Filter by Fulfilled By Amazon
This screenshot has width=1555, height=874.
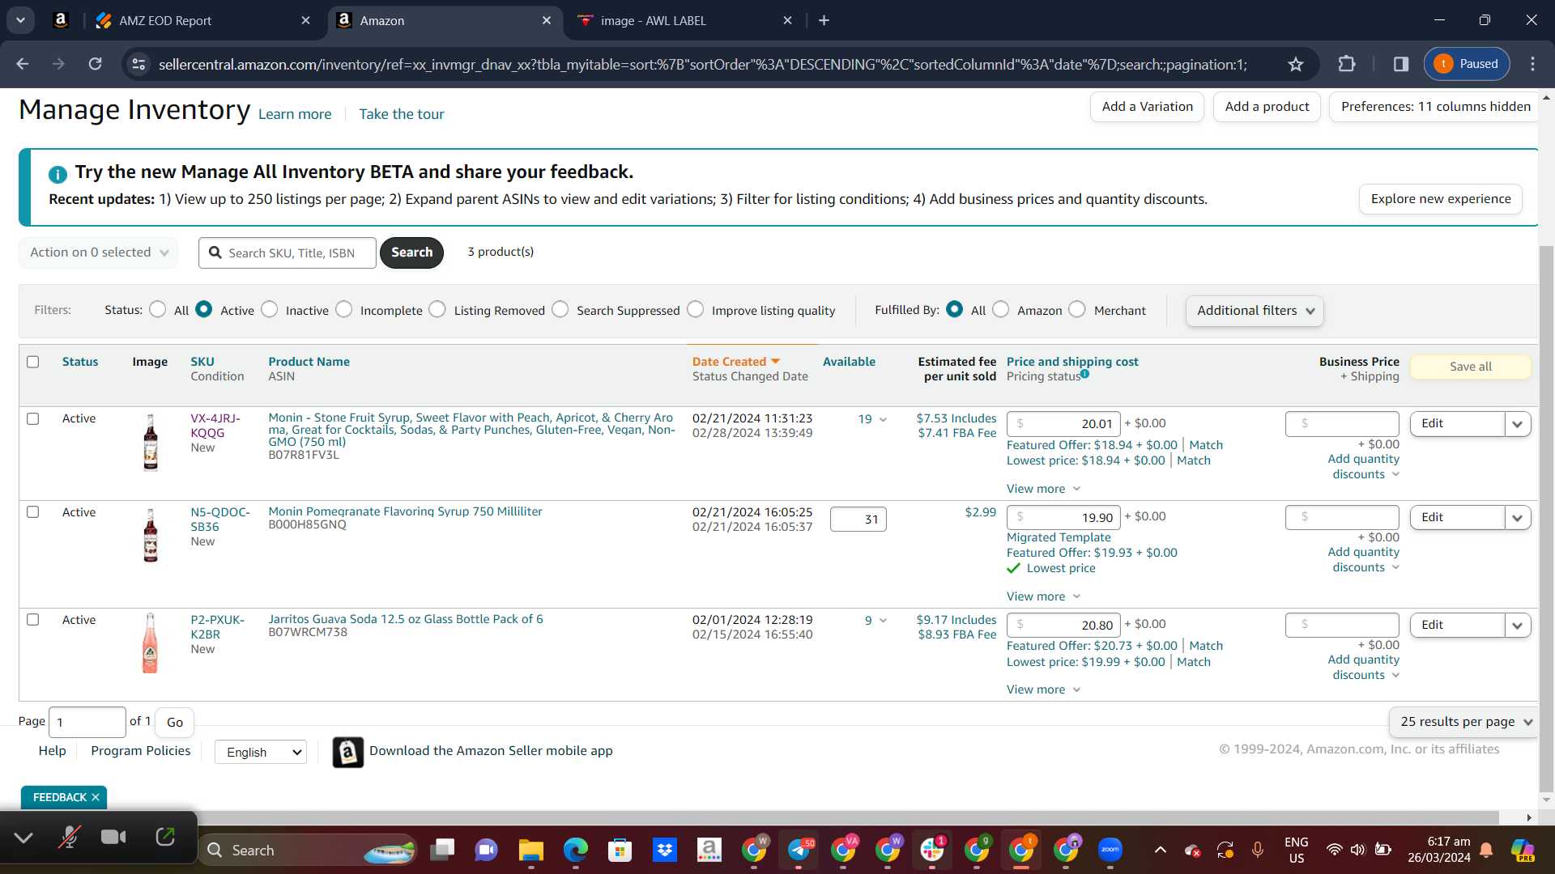tap(1001, 309)
